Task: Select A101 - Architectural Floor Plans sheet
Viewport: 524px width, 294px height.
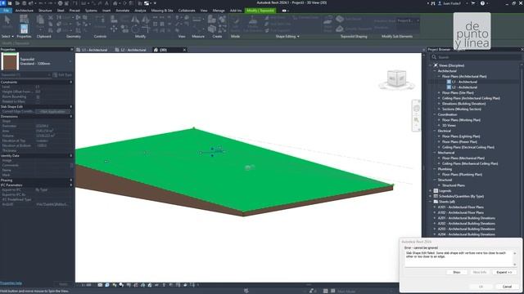Action: [x=460, y=207]
